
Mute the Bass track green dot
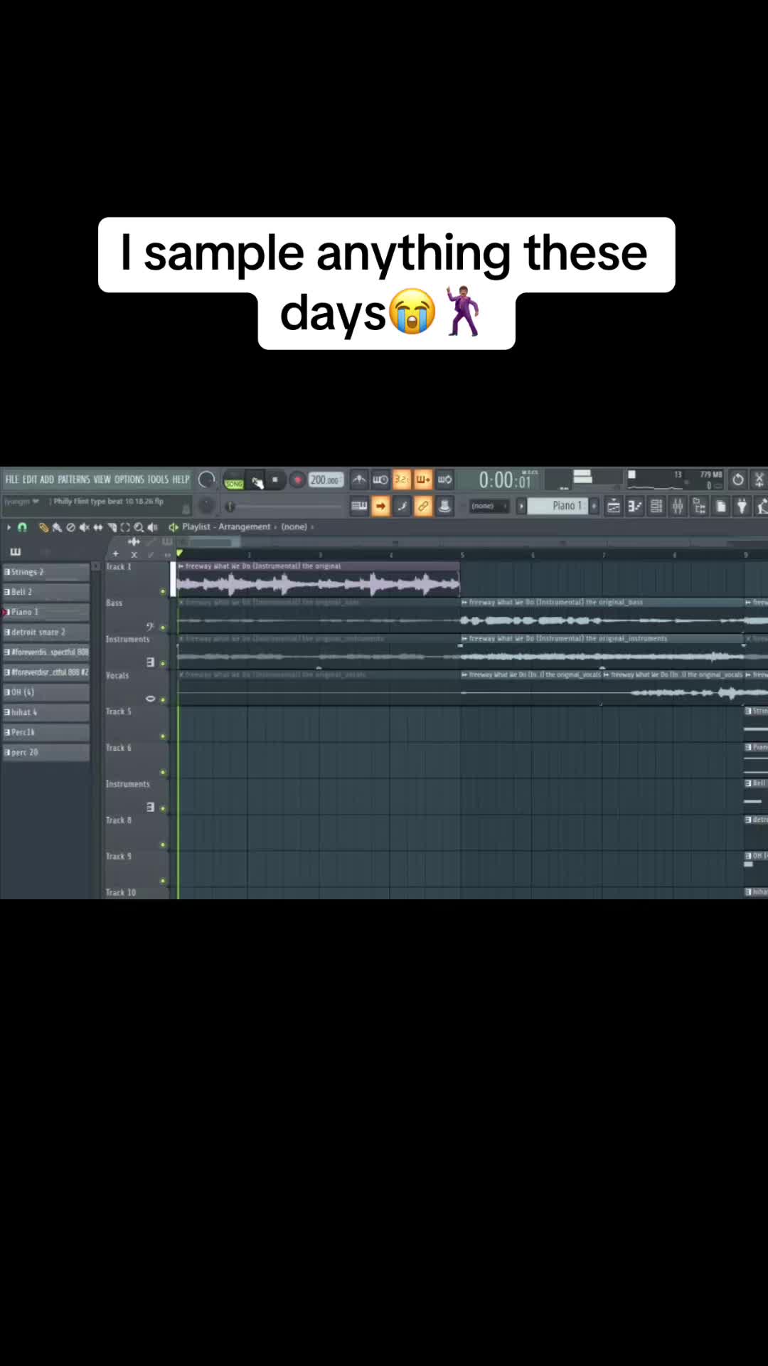click(x=163, y=628)
